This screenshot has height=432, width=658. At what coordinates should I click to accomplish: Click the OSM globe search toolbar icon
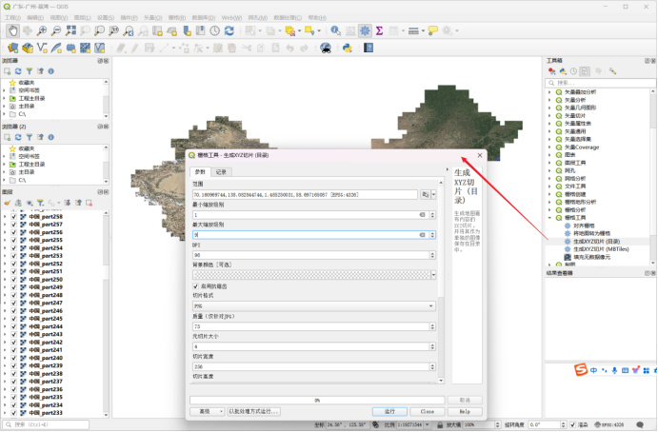click(326, 48)
